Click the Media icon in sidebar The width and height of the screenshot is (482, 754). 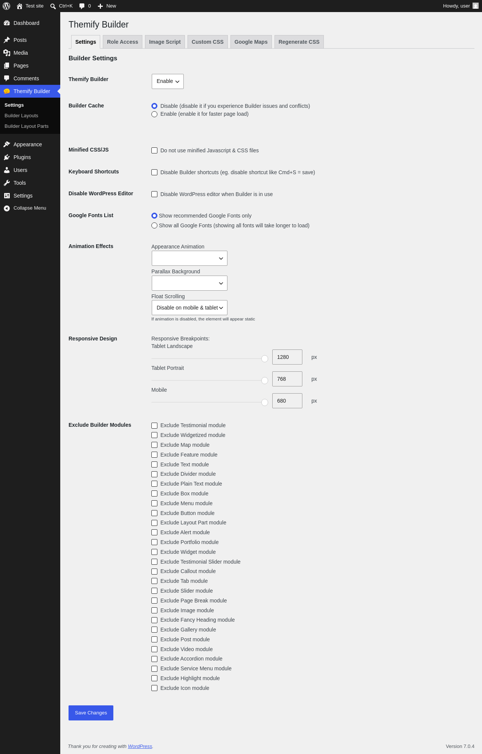[x=7, y=53]
